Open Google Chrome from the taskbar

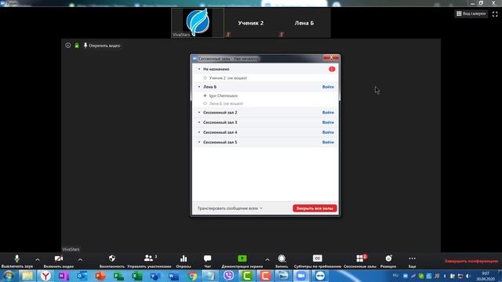[192, 276]
